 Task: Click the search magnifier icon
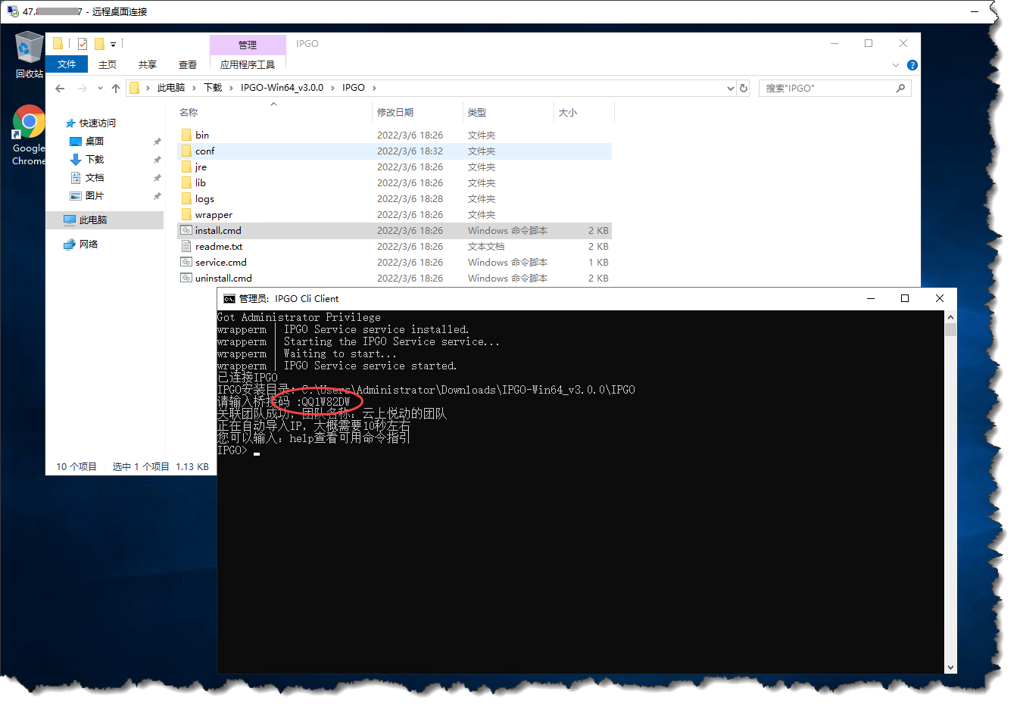pos(900,89)
